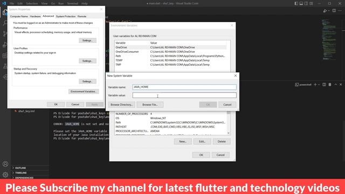Select the Advanced tab
Screen dimensions: 345x194
click(x=48, y=16)
